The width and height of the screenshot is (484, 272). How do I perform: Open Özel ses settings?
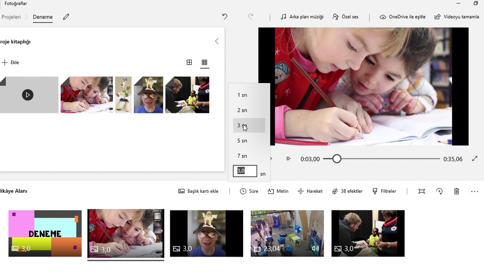345,17
